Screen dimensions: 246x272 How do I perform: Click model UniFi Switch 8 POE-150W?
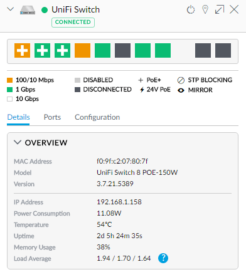pyautogui.click(x=137, y=172)
